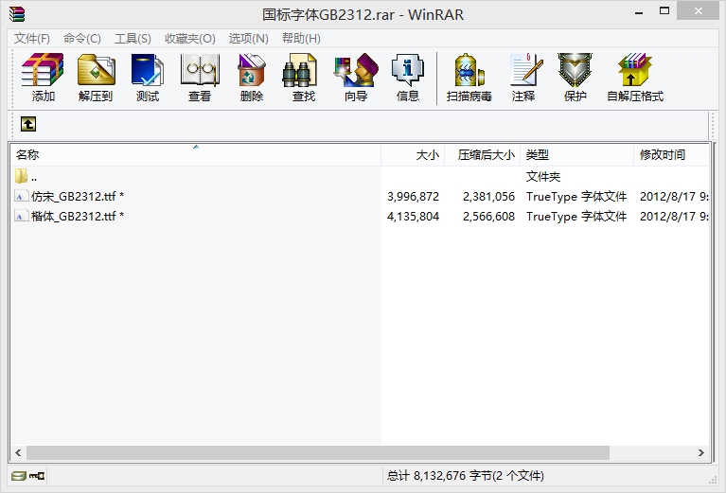
Task: Open the 选项(N) menu
Action: click(x=249, y=39)
